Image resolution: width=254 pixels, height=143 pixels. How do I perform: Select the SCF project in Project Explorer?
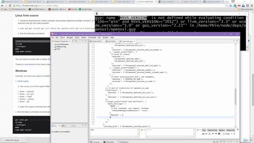58,49
